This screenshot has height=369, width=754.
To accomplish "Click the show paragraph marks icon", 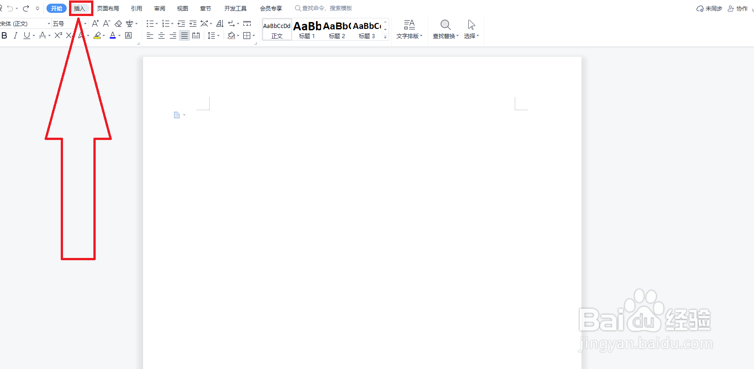I will [231, 23].
